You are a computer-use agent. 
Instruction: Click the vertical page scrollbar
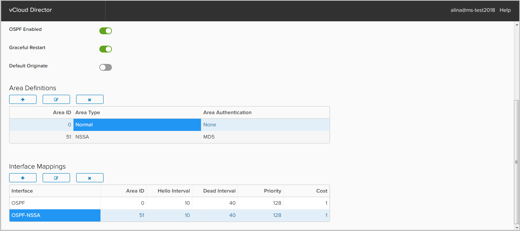point(517,162)
